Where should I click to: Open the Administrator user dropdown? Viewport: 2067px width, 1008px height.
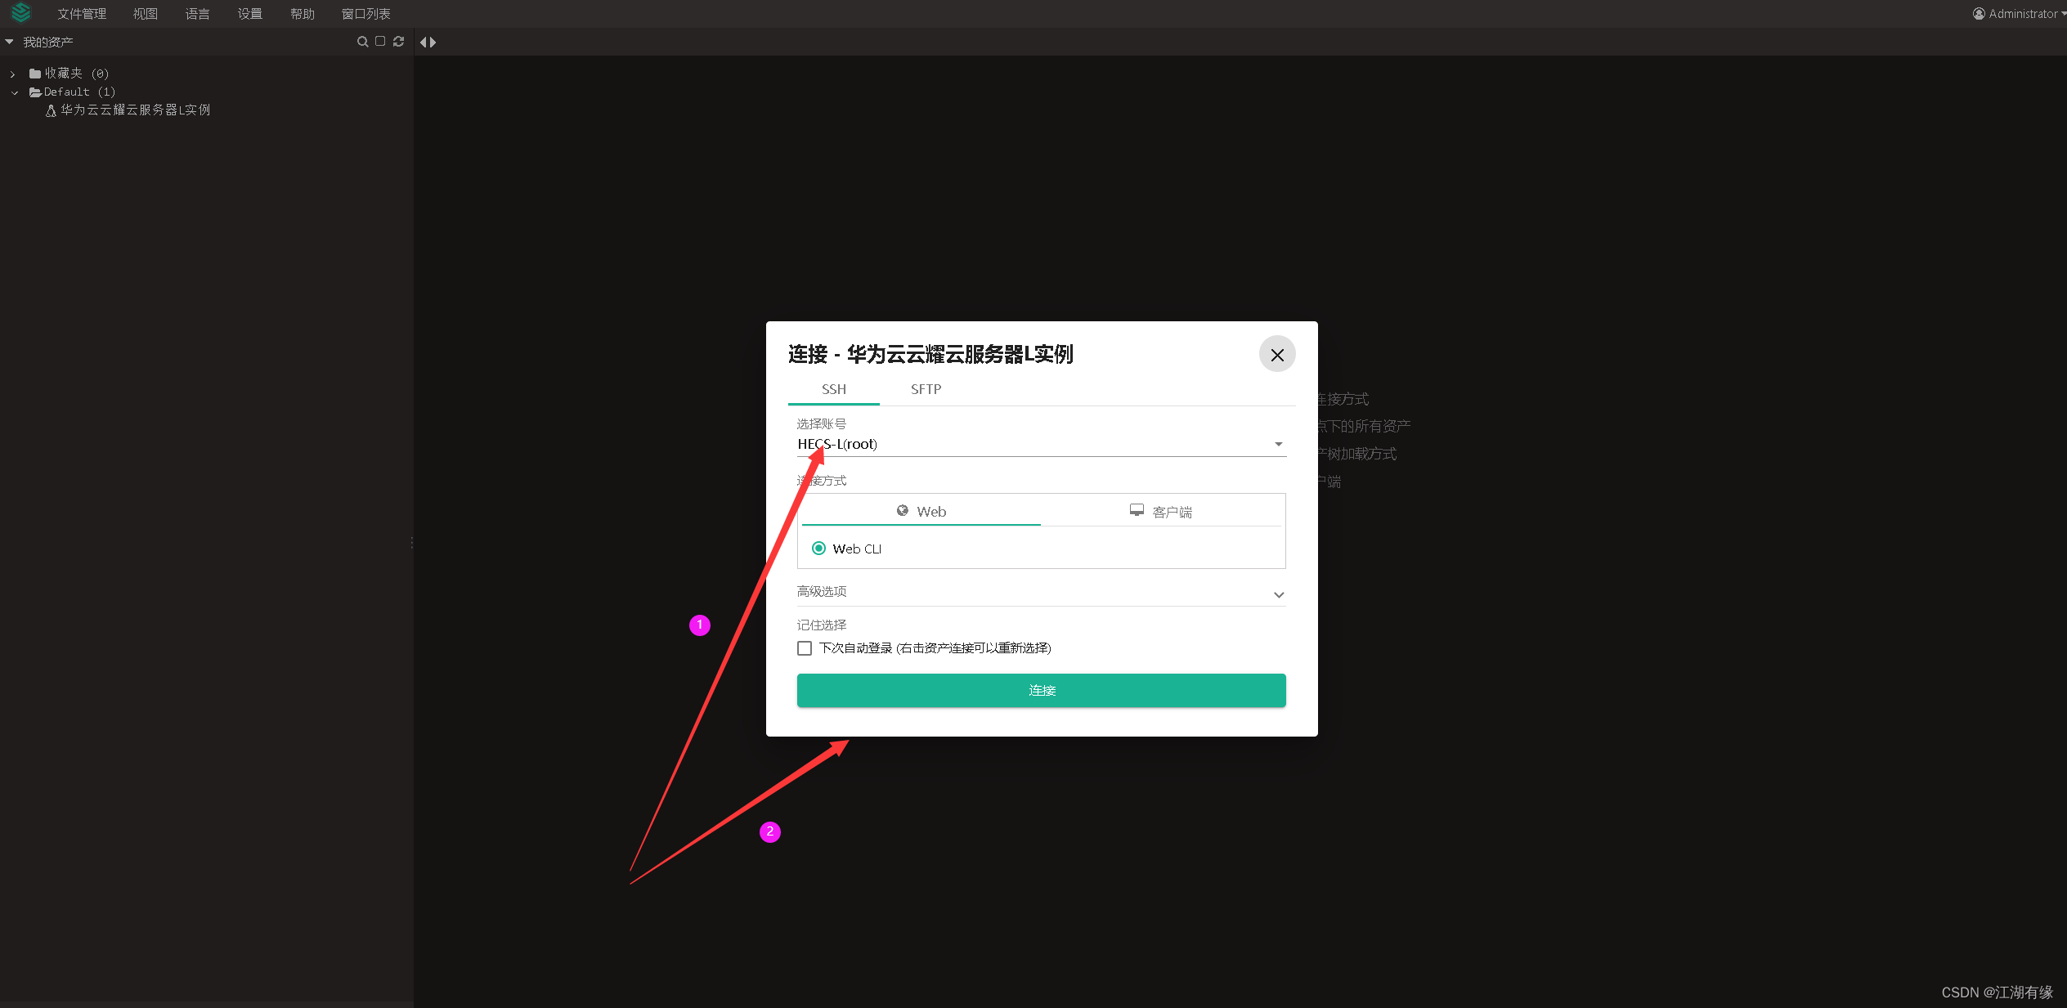coord(2019,14)
